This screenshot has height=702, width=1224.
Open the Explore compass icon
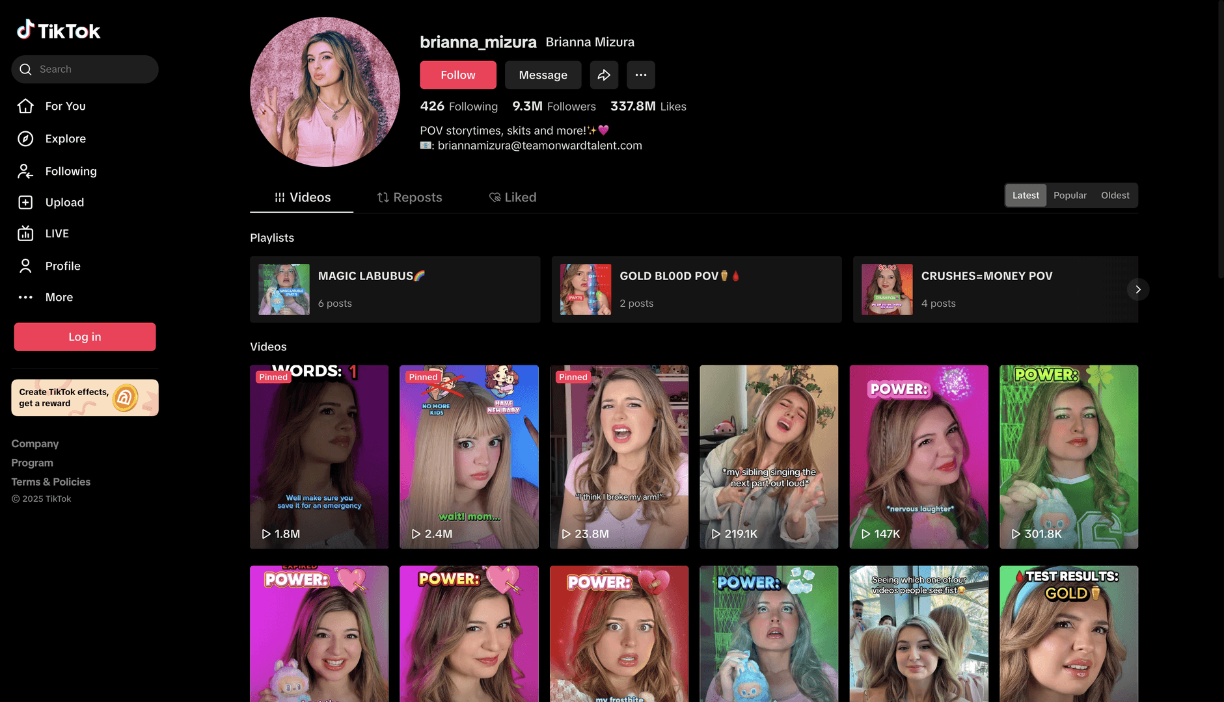click(x=25, y=138)
